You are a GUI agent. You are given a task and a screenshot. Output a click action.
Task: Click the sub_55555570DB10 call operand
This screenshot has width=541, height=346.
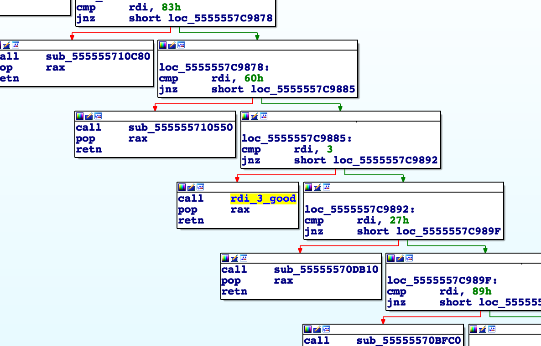[326, 270]
